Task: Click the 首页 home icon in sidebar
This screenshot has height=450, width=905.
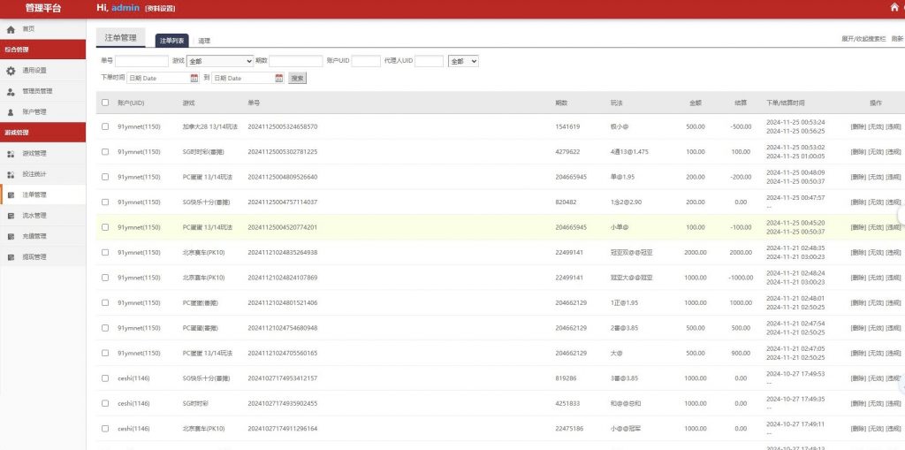Action: click(x=11, y=30)
